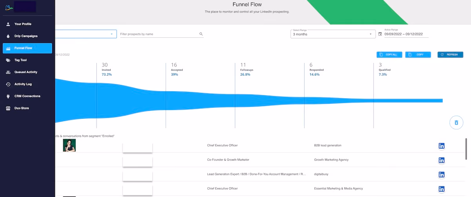
Task: Expand the campaign selector dropdown arrow
Action: point(111,34)
